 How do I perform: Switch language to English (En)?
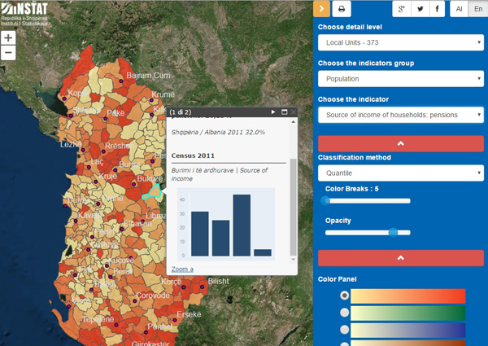click(x=478, y=9)
